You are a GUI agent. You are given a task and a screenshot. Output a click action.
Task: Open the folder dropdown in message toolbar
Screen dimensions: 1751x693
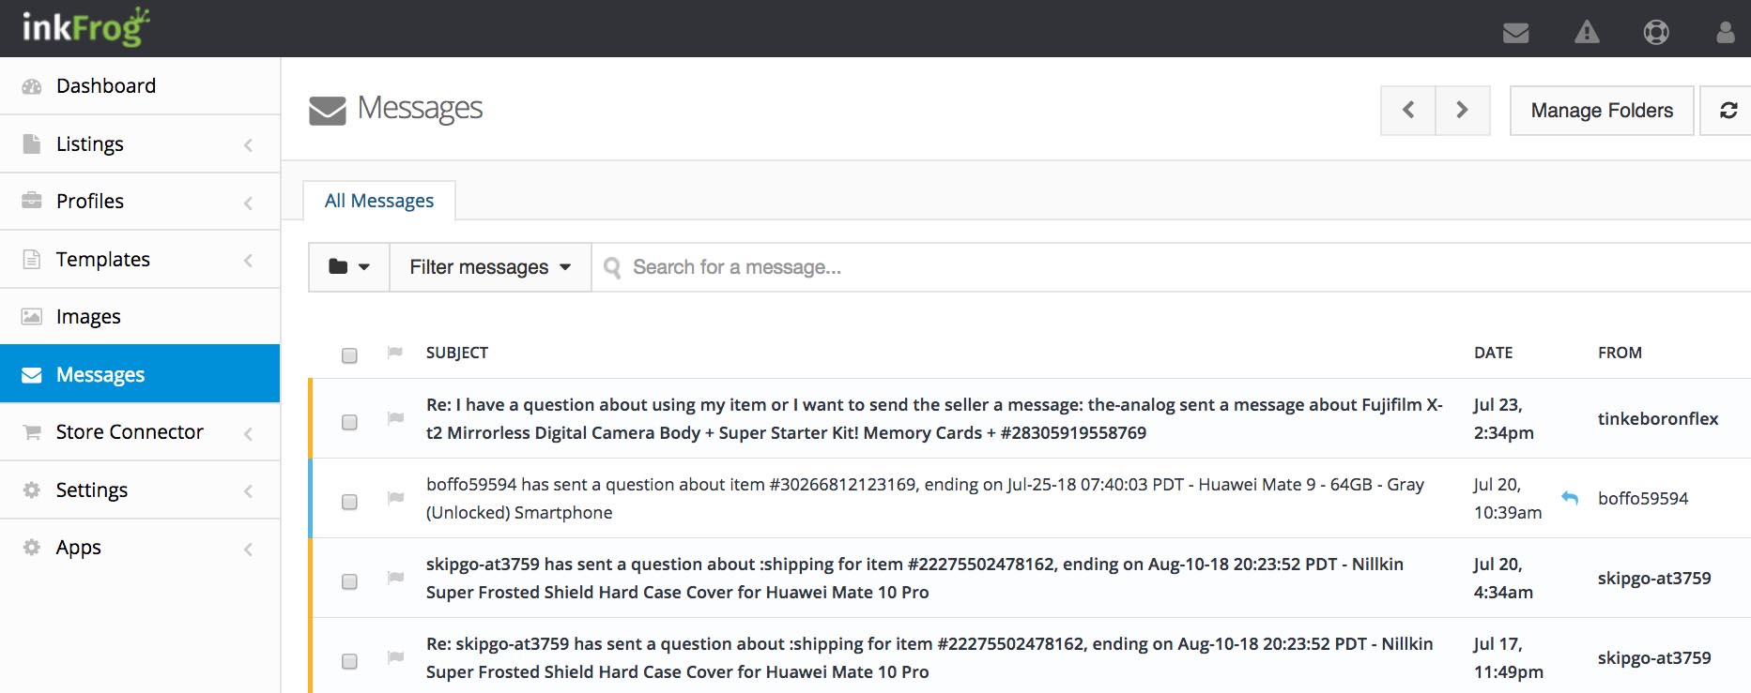pyautogui.click(x=349, y=267)
